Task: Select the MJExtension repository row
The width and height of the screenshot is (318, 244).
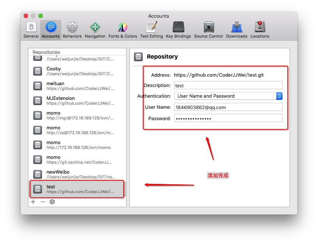Action: [77, 101]
